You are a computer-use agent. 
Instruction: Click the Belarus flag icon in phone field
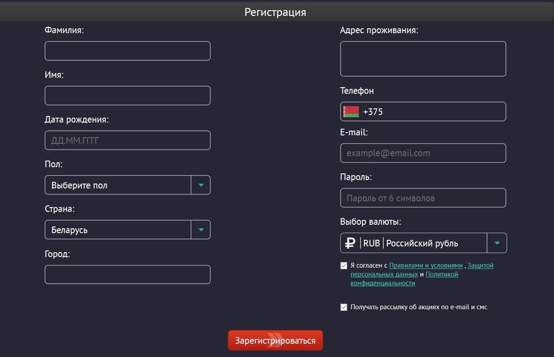pyautogui.click(x=352, y=111)
